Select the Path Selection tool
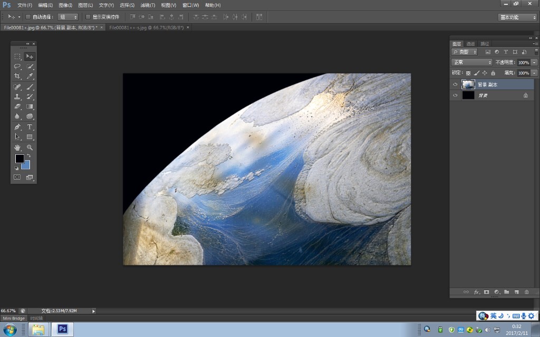This screenshot has height=337, width=540. (x=17, y=137)
